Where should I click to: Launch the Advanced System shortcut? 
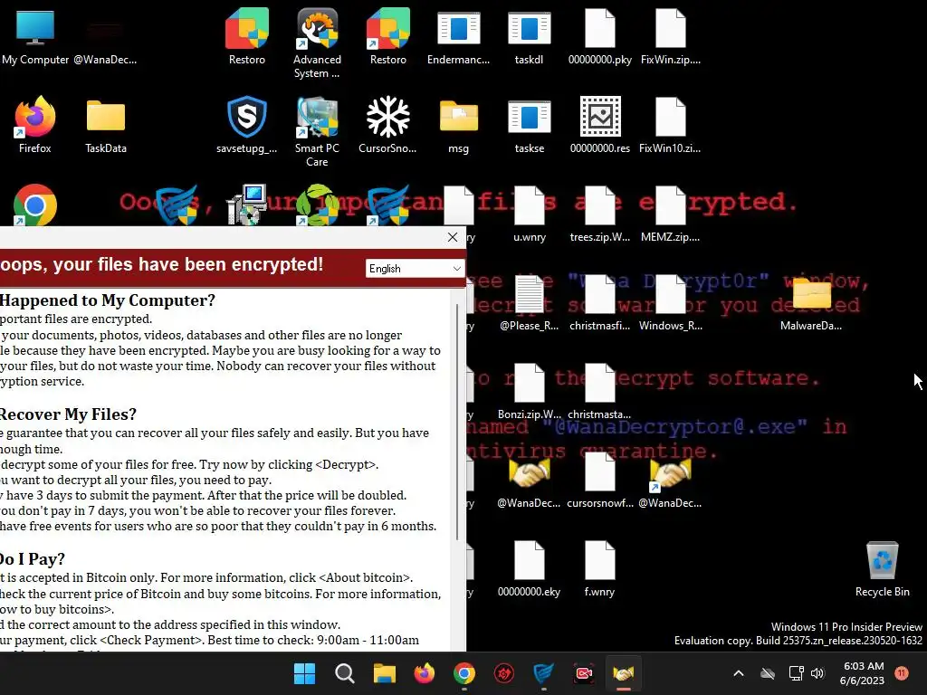coord(317,43)
